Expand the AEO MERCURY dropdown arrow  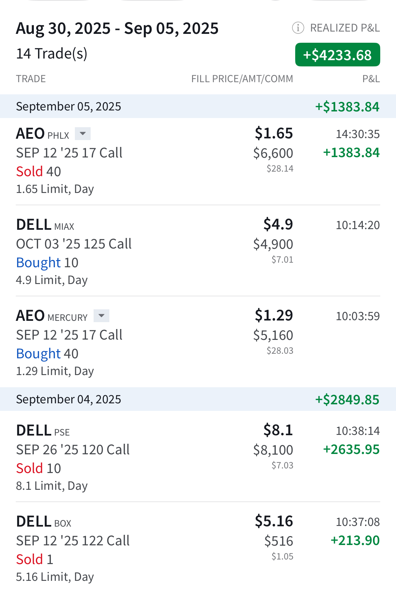pos(101,316)
